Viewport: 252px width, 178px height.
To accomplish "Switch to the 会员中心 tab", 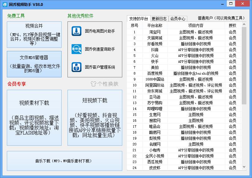I will [x=178, y=19].
